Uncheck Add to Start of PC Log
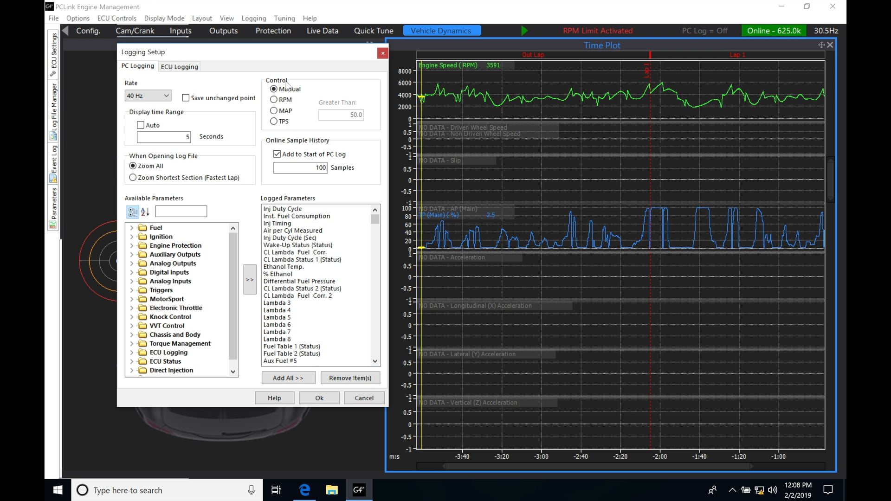The image size is (891, 501). (277, 154)
